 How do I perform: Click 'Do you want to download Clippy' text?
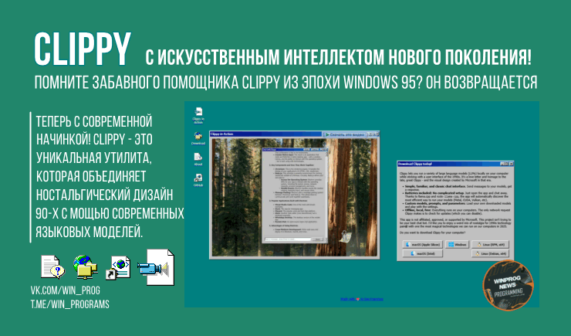[432, 232]
